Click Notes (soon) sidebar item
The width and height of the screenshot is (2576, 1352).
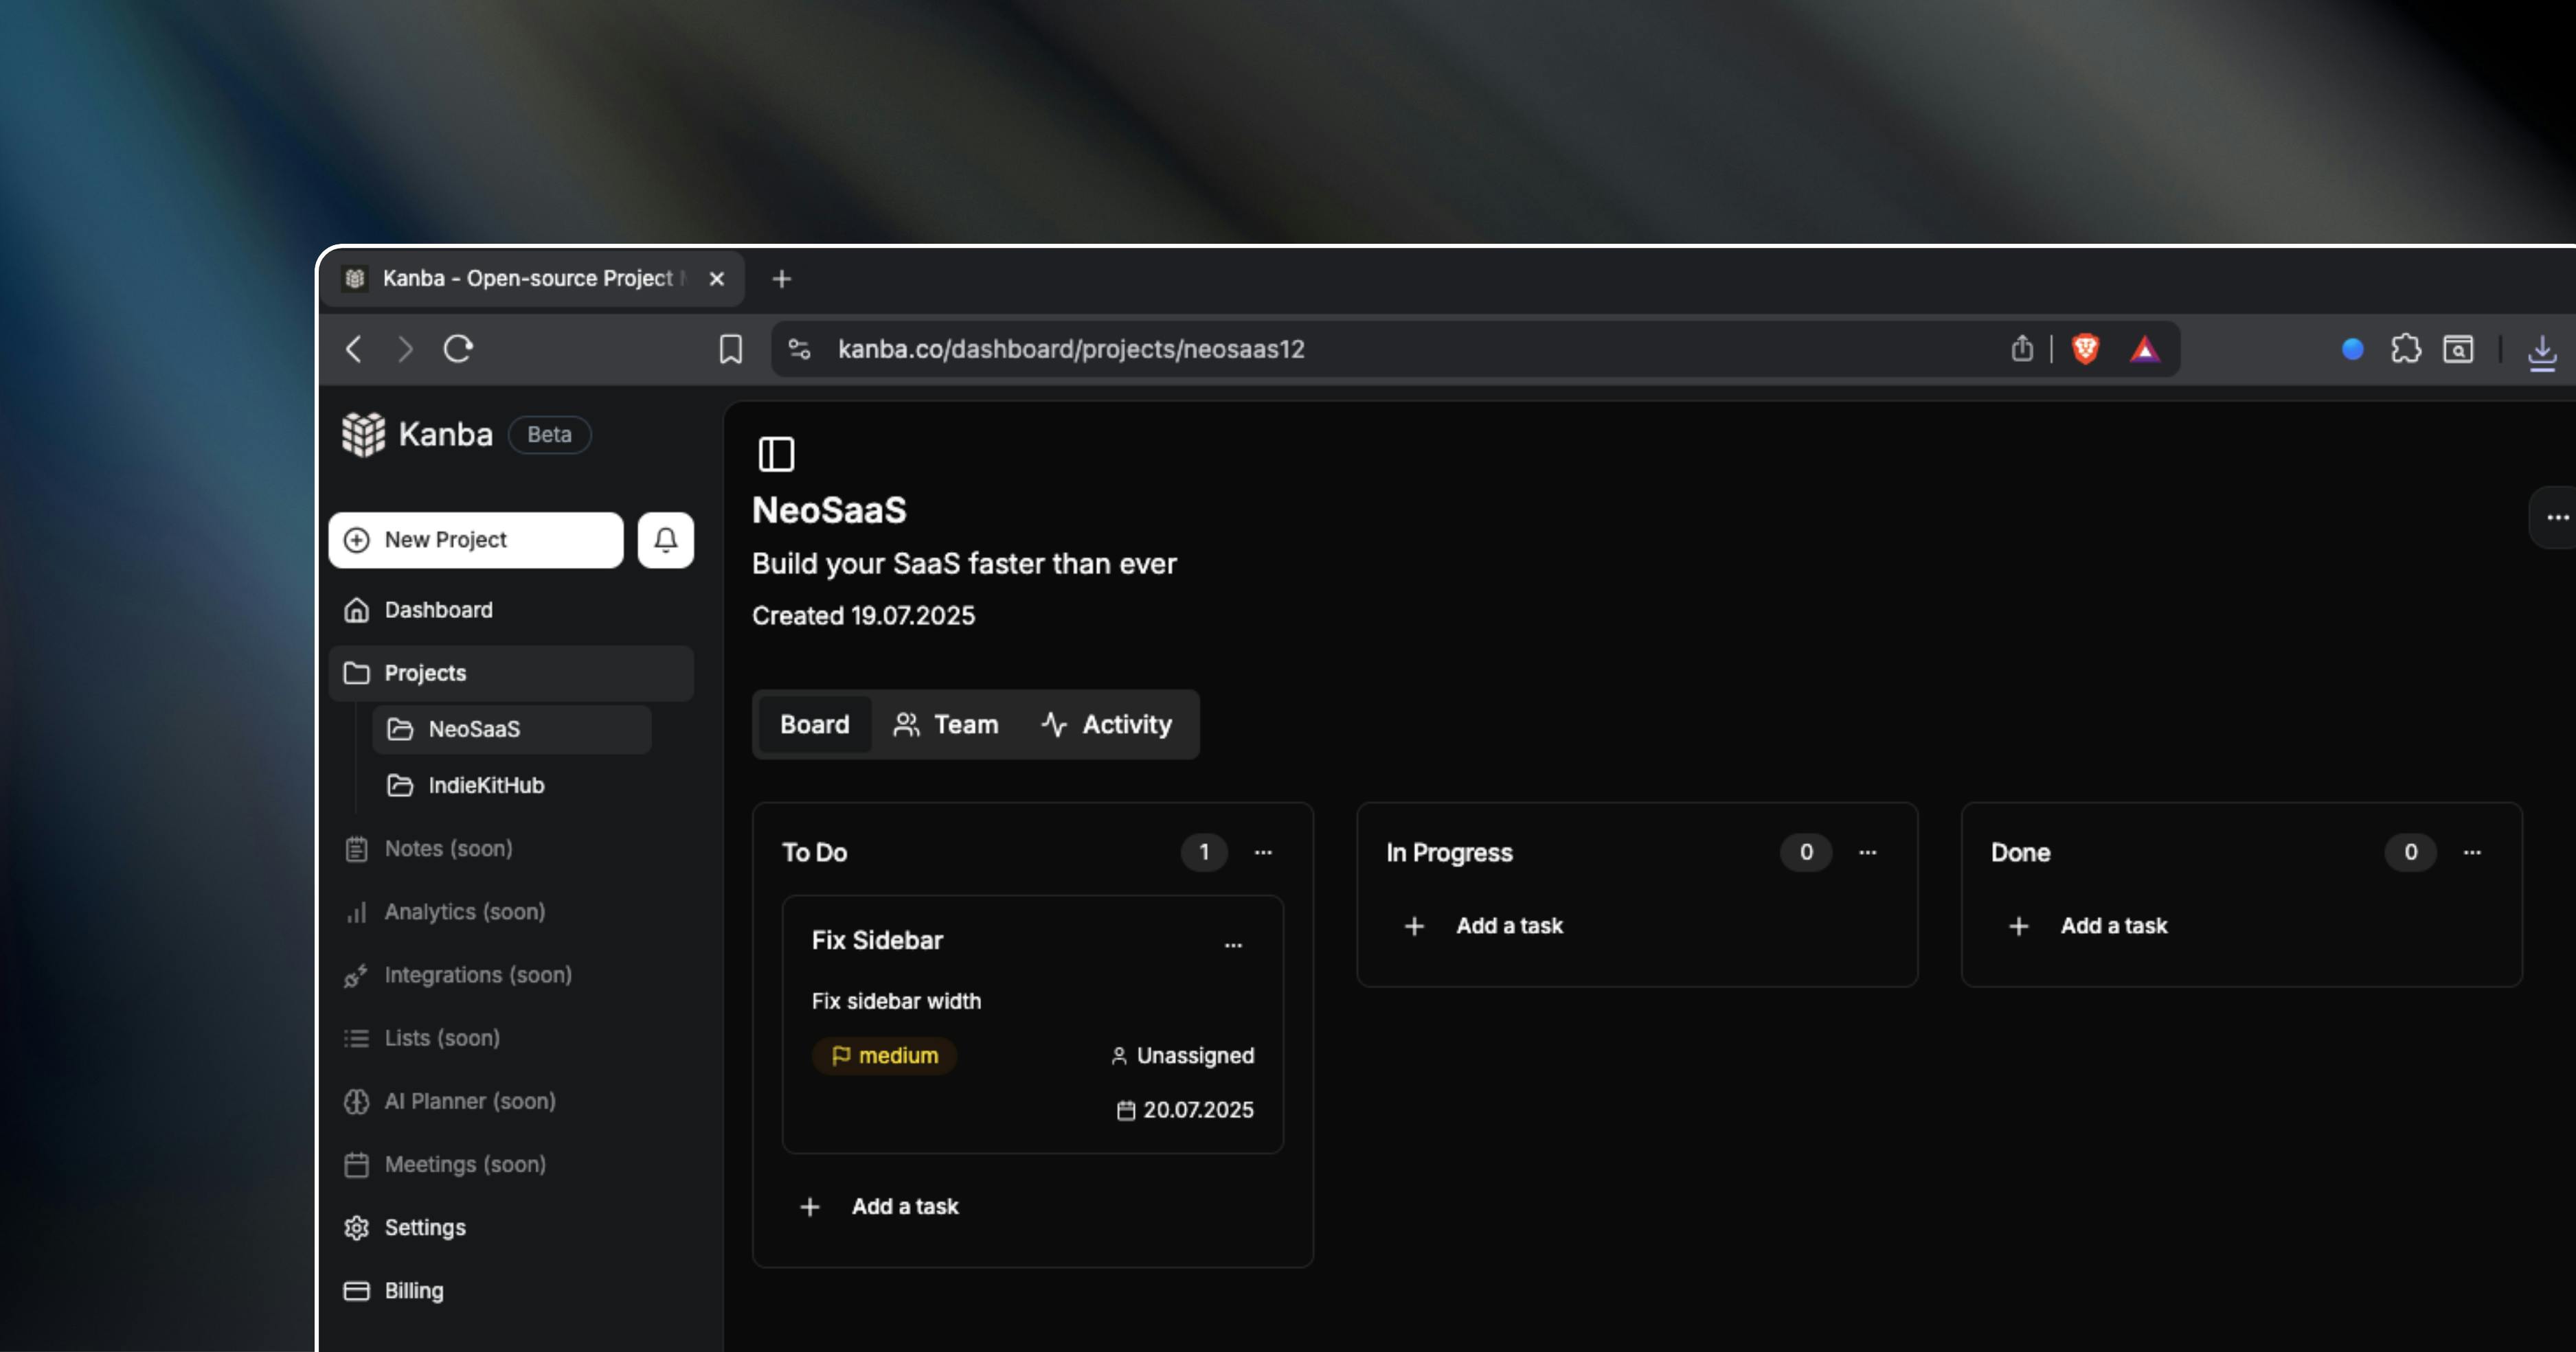tap(511, 849)
